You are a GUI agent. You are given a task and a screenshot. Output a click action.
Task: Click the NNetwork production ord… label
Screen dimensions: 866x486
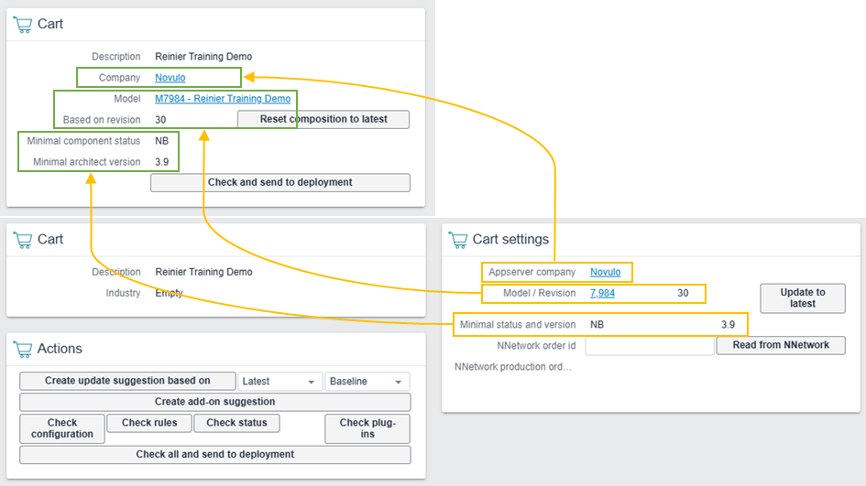click(x=513, y=367)
